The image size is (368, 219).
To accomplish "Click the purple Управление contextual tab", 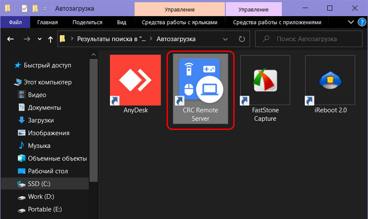I will pos(253,9).
